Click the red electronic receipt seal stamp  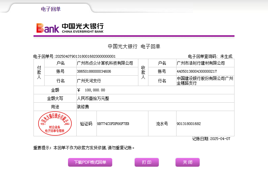[x=55, y=123]
